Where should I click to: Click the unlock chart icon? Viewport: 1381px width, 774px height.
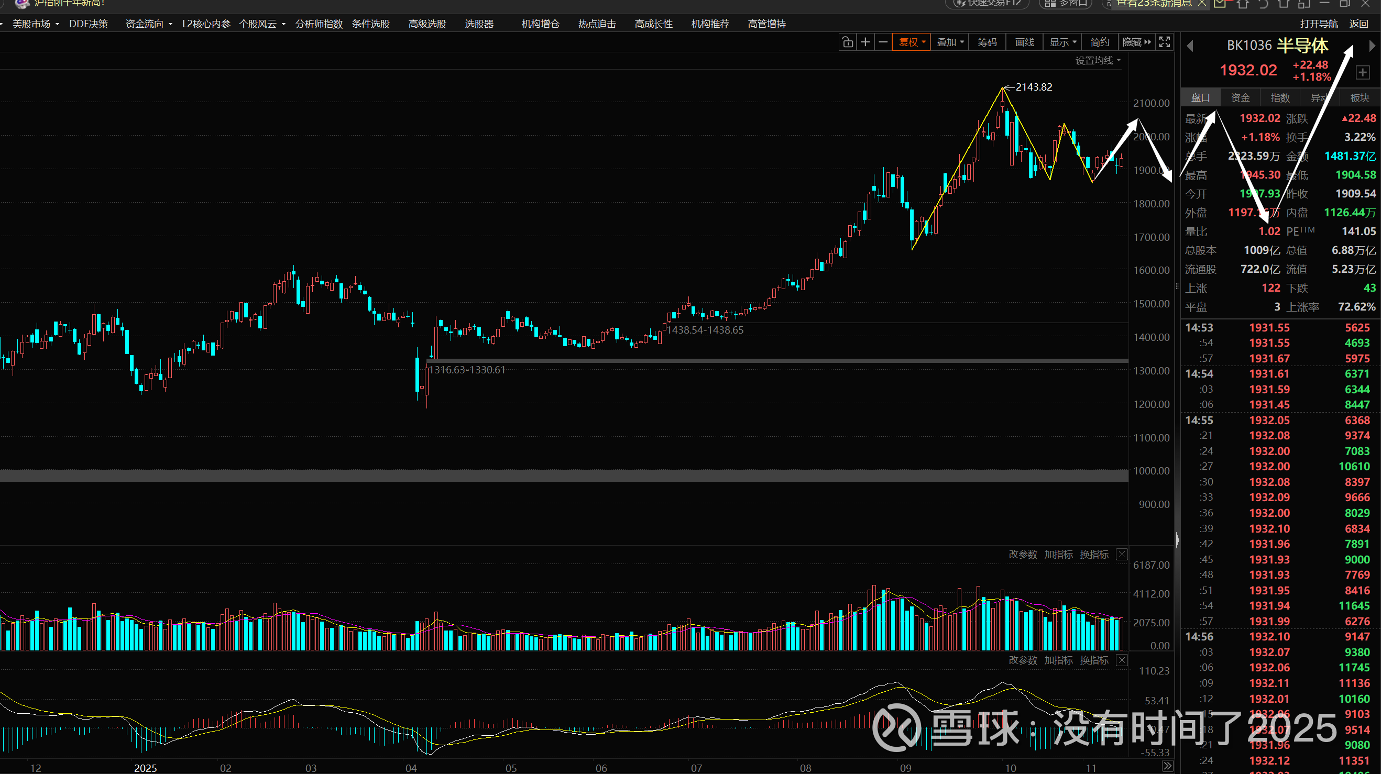tap(847, 42)
